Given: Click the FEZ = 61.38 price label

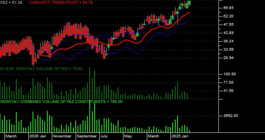Looking at the screenshot, I should (x=11, y=2).
